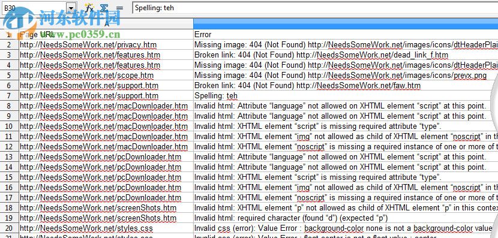This screenshot has height=238, width=498.
Task: Click the 'script is missing required attribute type' cell in row 10
Action: (346, 126)
